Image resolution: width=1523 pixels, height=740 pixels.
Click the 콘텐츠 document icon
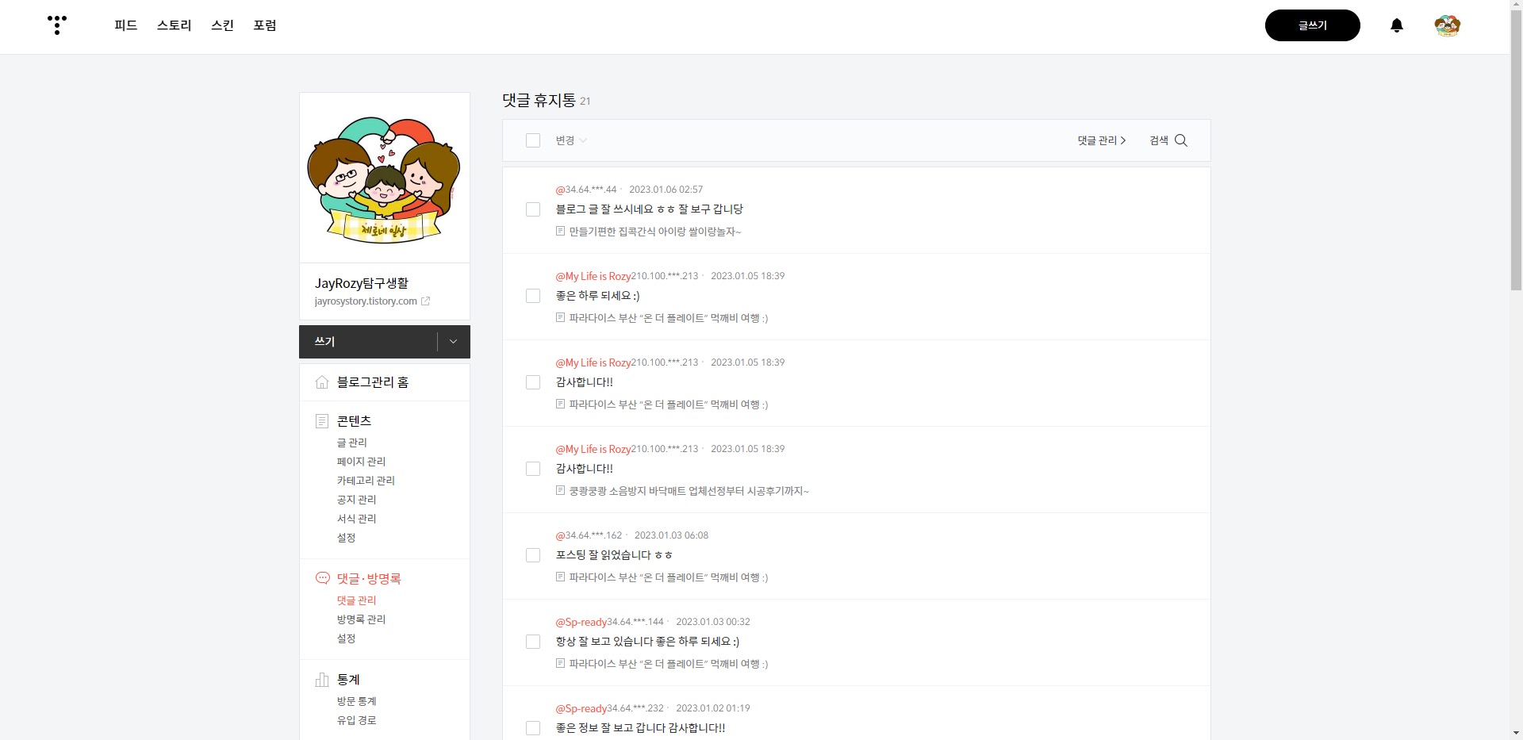pos(322,421)
